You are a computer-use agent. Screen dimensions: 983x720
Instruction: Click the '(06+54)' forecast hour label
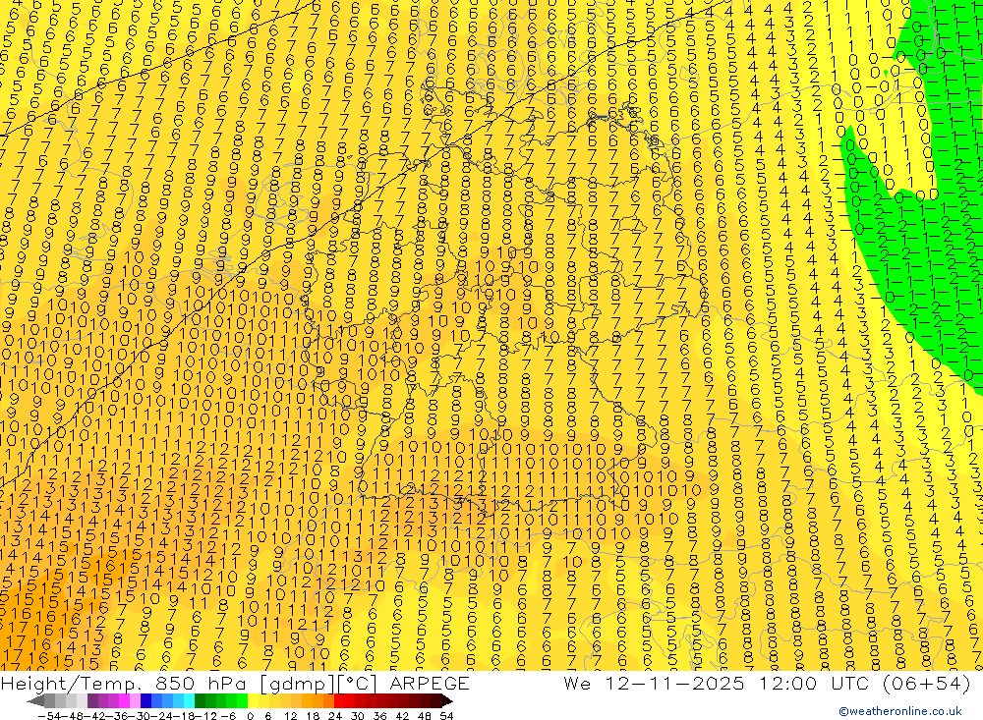point(927,683)
